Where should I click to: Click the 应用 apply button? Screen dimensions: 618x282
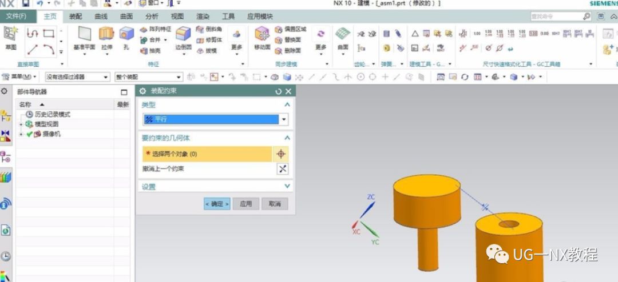coord(246,204)
